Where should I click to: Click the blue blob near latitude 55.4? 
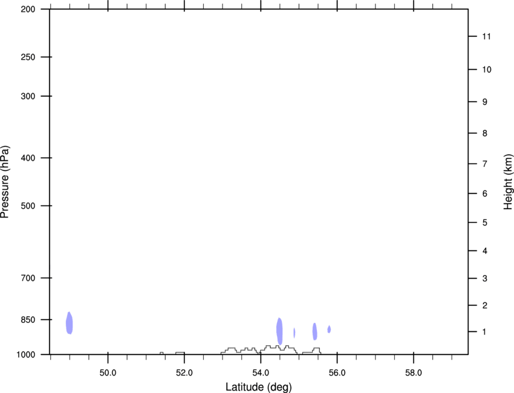(x=314, y=331)
